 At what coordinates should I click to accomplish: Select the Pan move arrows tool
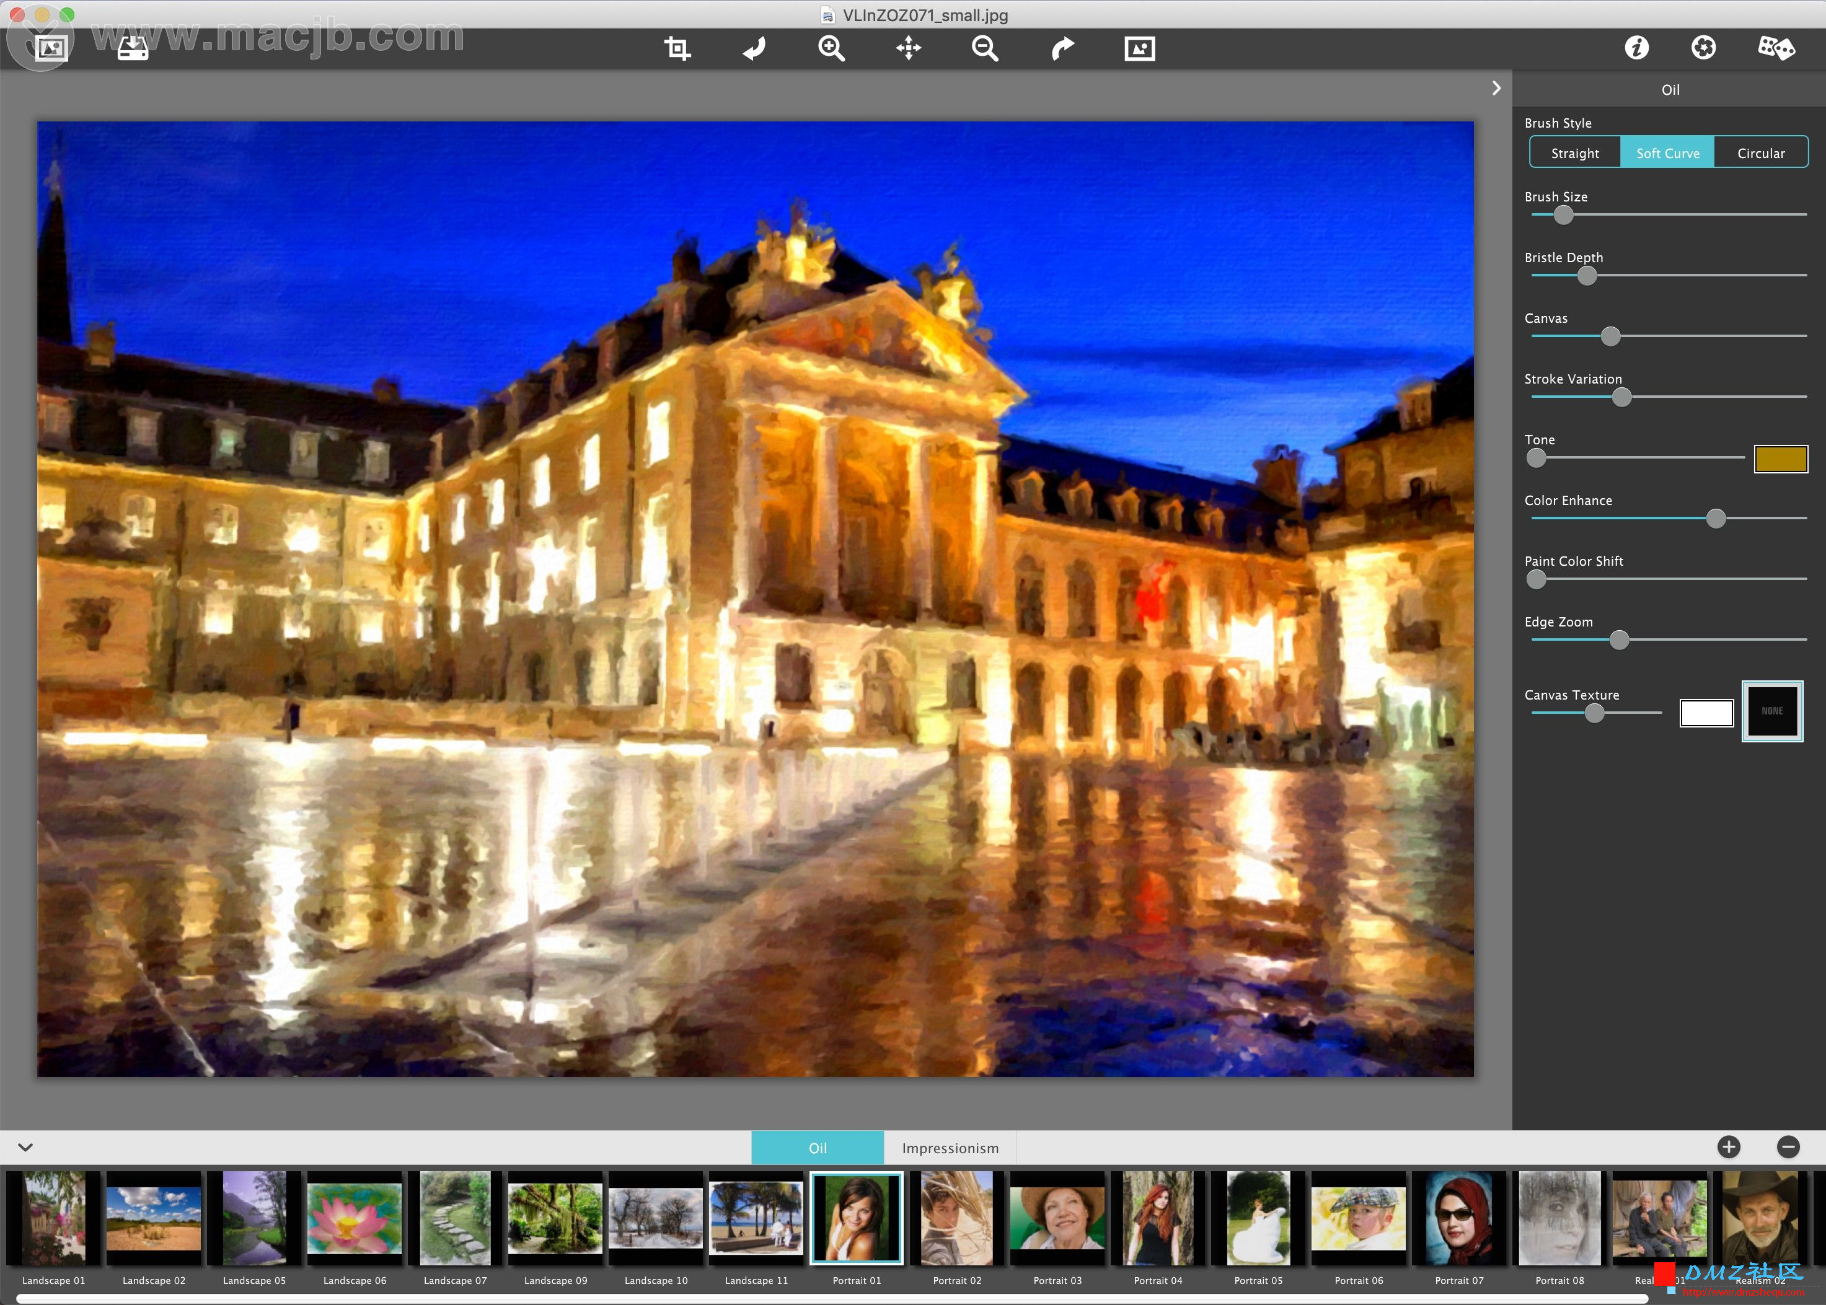(908, 48)
